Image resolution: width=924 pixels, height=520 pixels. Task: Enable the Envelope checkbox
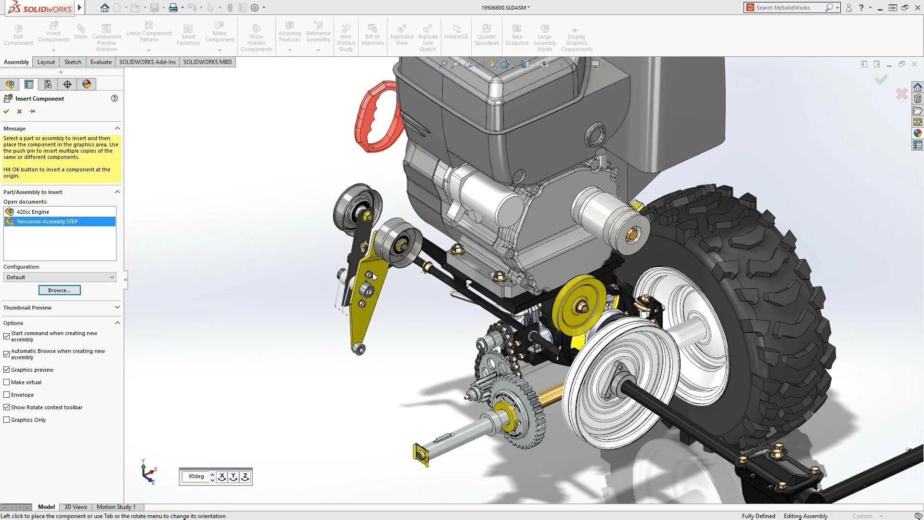(x=7, y=395)
